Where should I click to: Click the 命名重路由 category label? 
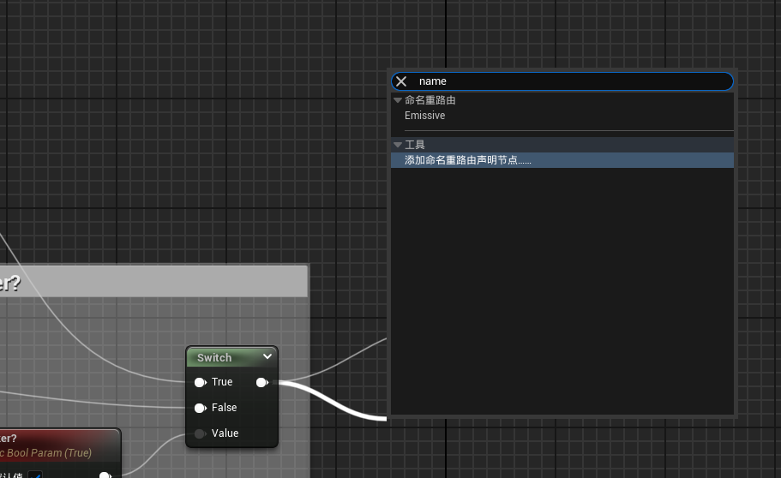430,100
